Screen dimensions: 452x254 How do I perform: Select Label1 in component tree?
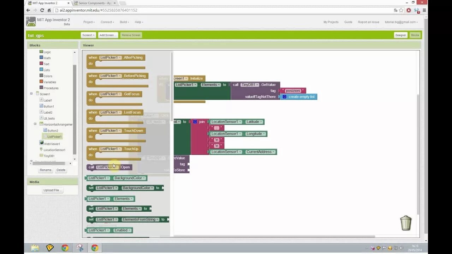pyautogui.click(x=48, y=100)
